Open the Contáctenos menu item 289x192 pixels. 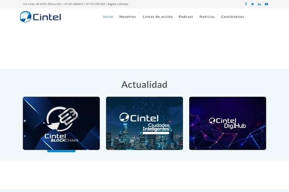point(233,17)
